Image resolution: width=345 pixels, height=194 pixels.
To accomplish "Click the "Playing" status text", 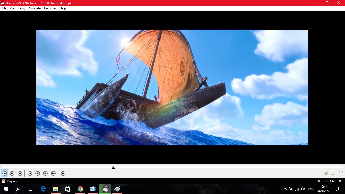I will coord(12,181).
